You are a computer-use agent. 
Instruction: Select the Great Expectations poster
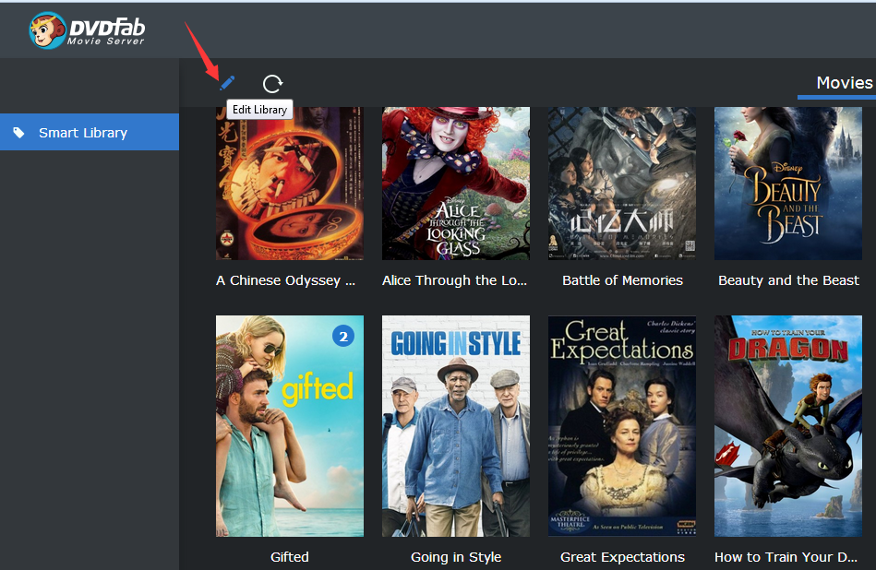coord(622,426)
